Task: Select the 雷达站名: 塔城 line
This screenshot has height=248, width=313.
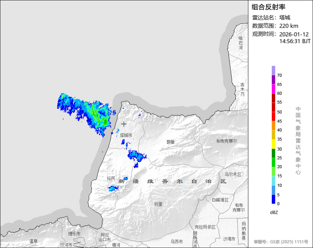Action: pyautogui.click(x=271, y=17)
